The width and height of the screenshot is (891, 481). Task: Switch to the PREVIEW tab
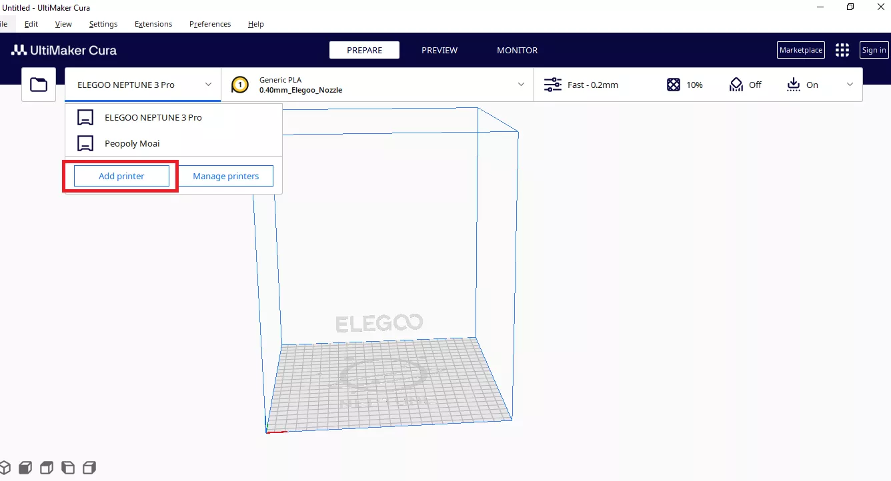[439, 50]
